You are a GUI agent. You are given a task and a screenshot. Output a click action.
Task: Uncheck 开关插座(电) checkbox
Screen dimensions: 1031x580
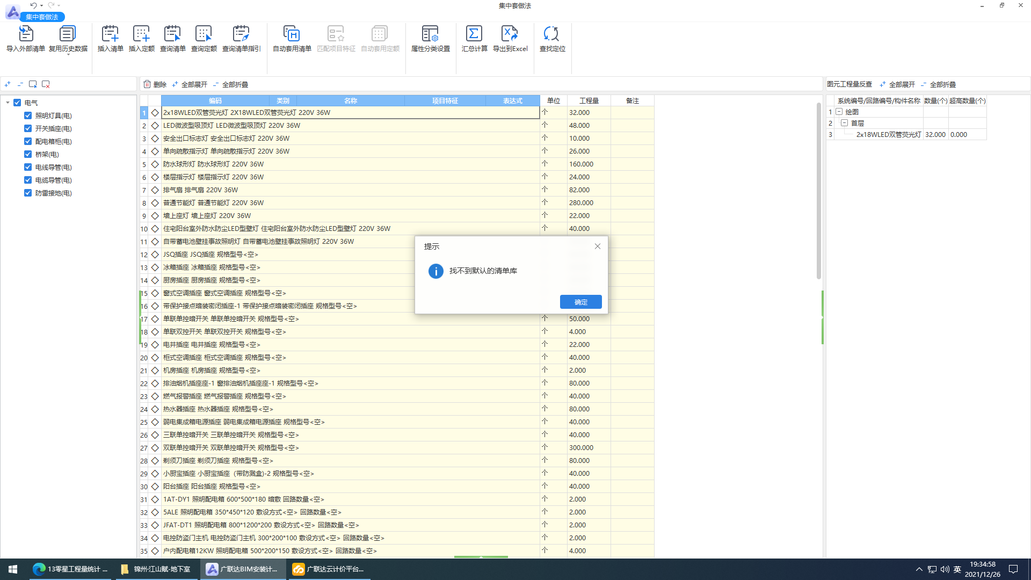28,128
